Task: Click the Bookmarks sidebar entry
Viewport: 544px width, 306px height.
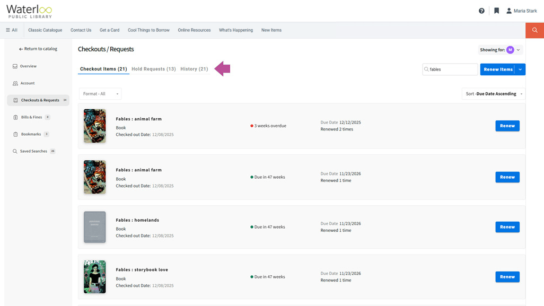Action: 14,134
